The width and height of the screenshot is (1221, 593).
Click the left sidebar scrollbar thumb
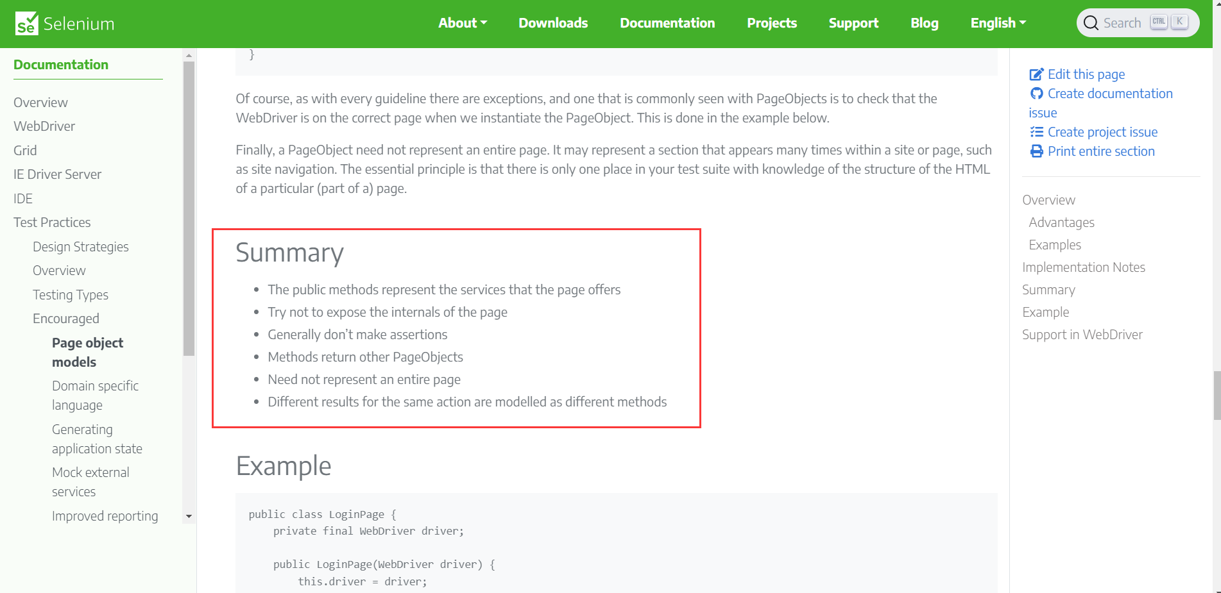tap(189, 205)
